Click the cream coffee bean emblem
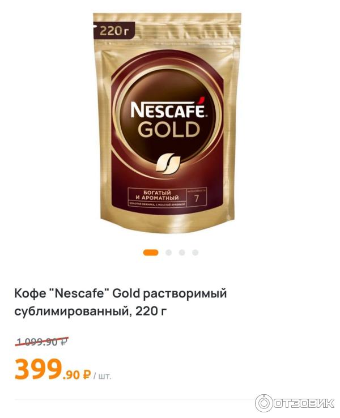 (x=168, y=164)
